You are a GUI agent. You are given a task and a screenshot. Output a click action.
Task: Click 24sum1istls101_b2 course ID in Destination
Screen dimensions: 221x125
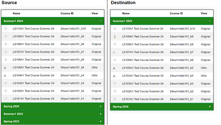[181, 91]
